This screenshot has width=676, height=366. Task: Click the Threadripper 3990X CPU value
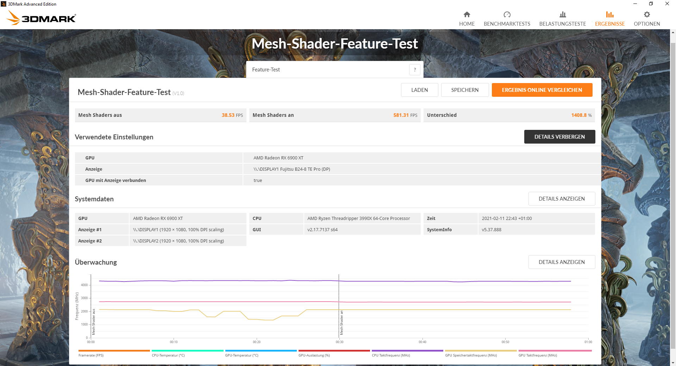click(x=358, y=219)
